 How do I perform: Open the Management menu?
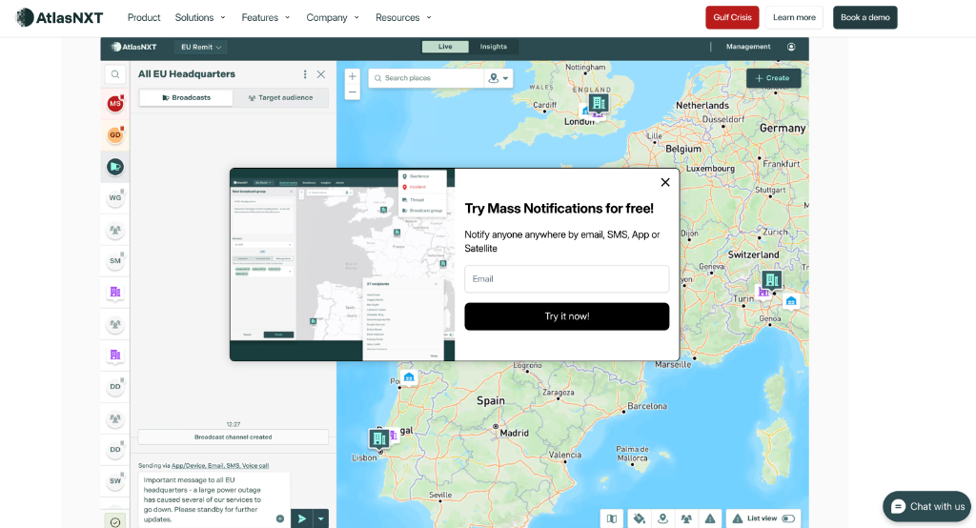click(748, 47)
